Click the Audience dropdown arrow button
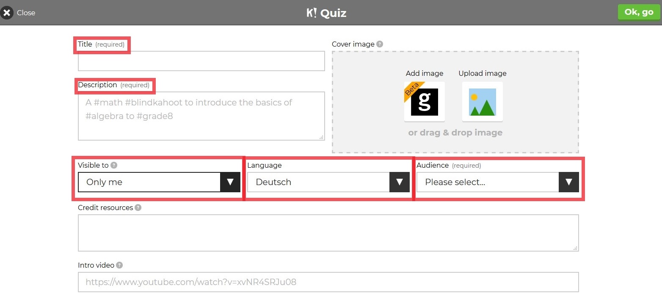This screenshot has width=662, height=299. click(568, 182)
